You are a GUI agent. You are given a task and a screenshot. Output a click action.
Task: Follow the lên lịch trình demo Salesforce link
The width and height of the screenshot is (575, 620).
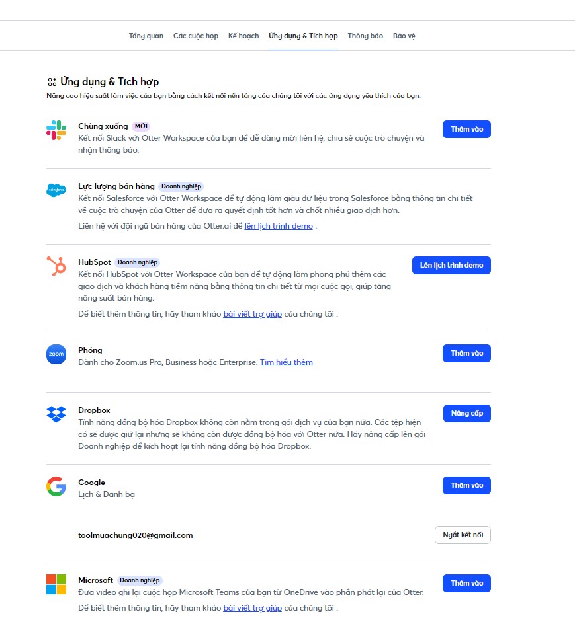279,226
